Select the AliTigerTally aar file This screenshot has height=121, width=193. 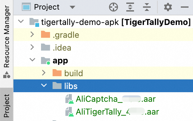[117, 112]
